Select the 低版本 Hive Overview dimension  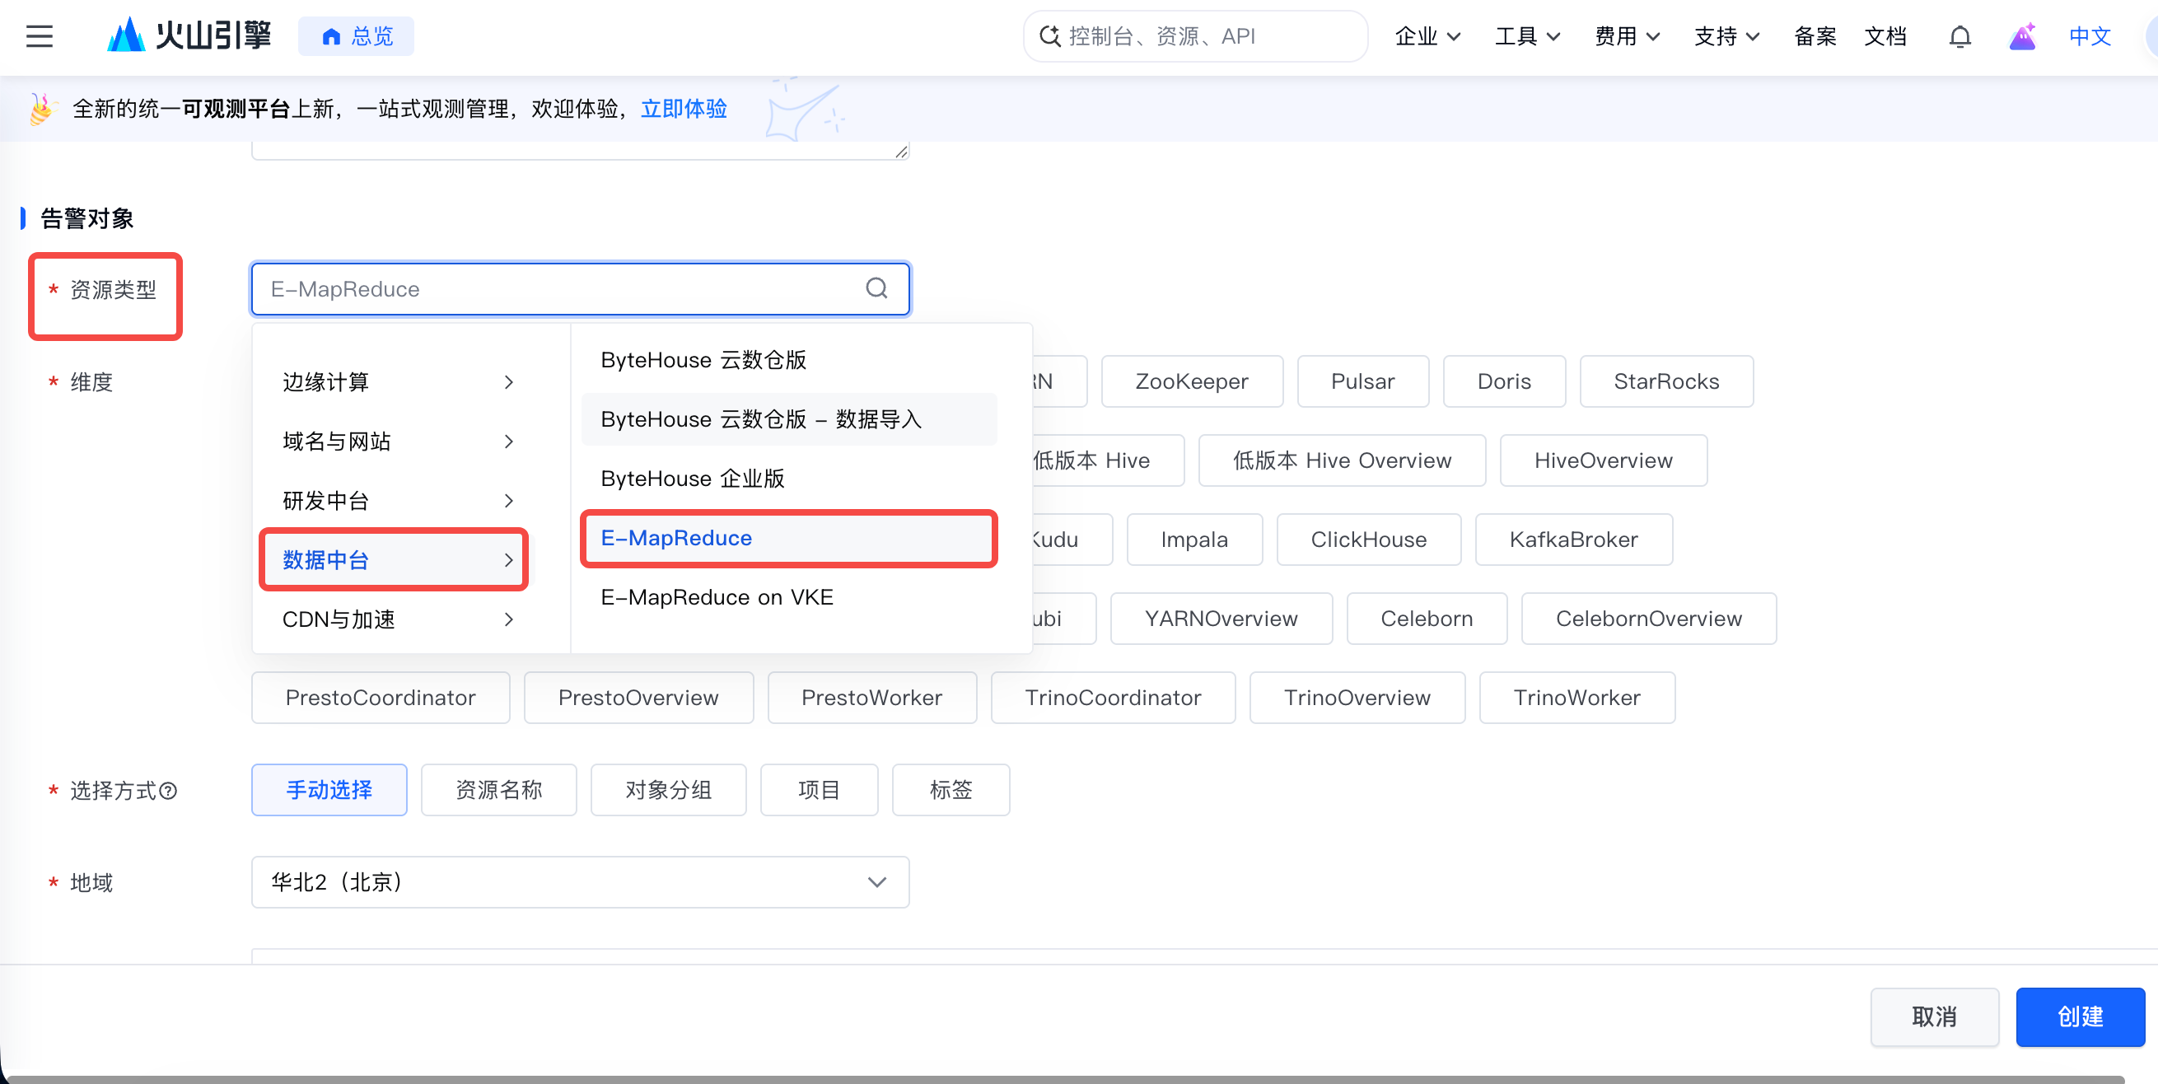click(x=1342, y=460)
